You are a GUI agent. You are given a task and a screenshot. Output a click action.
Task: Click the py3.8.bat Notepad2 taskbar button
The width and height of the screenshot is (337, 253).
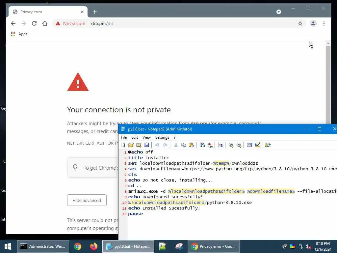128,246
